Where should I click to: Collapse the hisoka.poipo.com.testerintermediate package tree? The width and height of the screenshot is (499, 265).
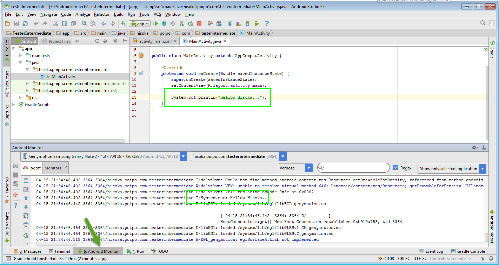[27, 69]
